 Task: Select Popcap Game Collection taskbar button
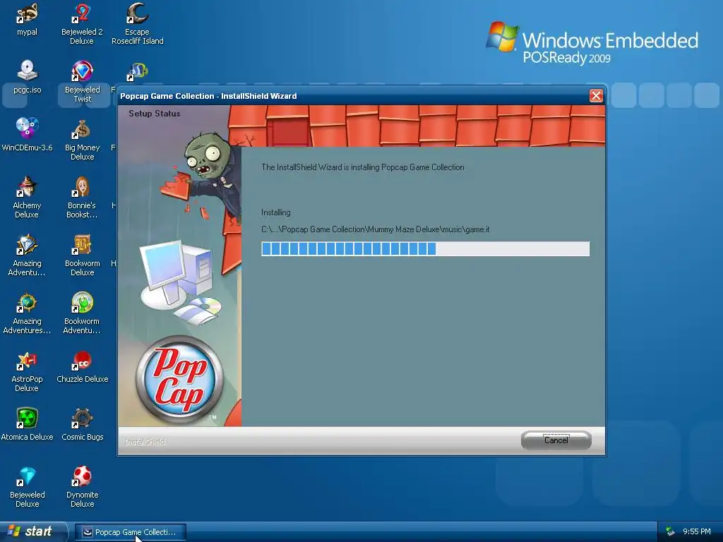click(131, 532)
